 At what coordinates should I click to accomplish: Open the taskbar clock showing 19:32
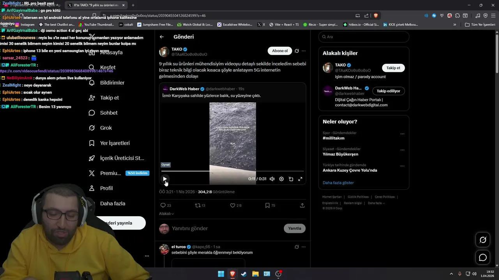click(488, 274)
